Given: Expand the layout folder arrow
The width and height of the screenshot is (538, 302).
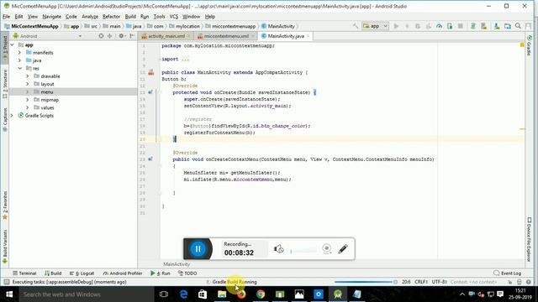Looking at the screenshot, I should 28,84.
